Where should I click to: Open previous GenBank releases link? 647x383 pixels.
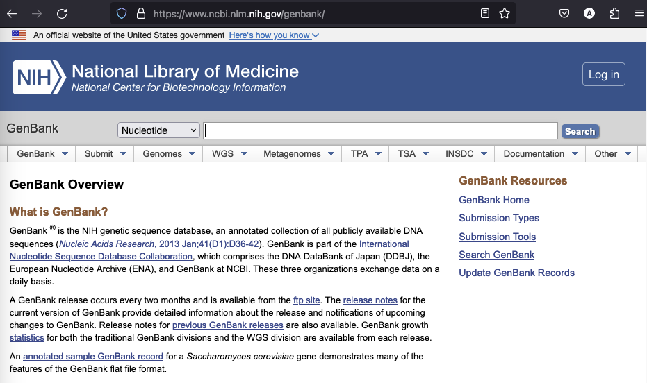coord(228,325)
